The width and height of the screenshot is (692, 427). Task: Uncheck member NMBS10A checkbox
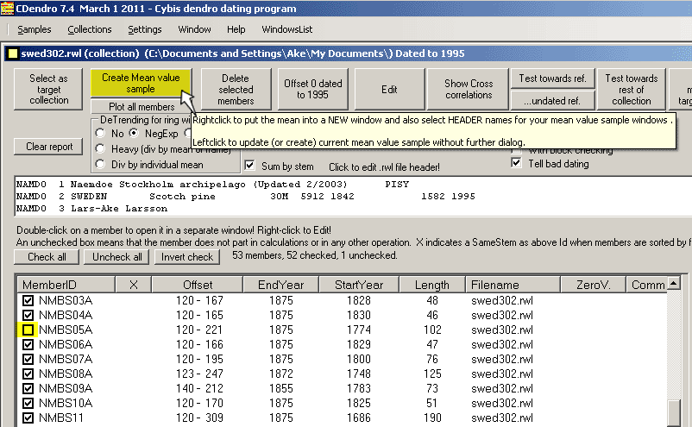point(28,403)
